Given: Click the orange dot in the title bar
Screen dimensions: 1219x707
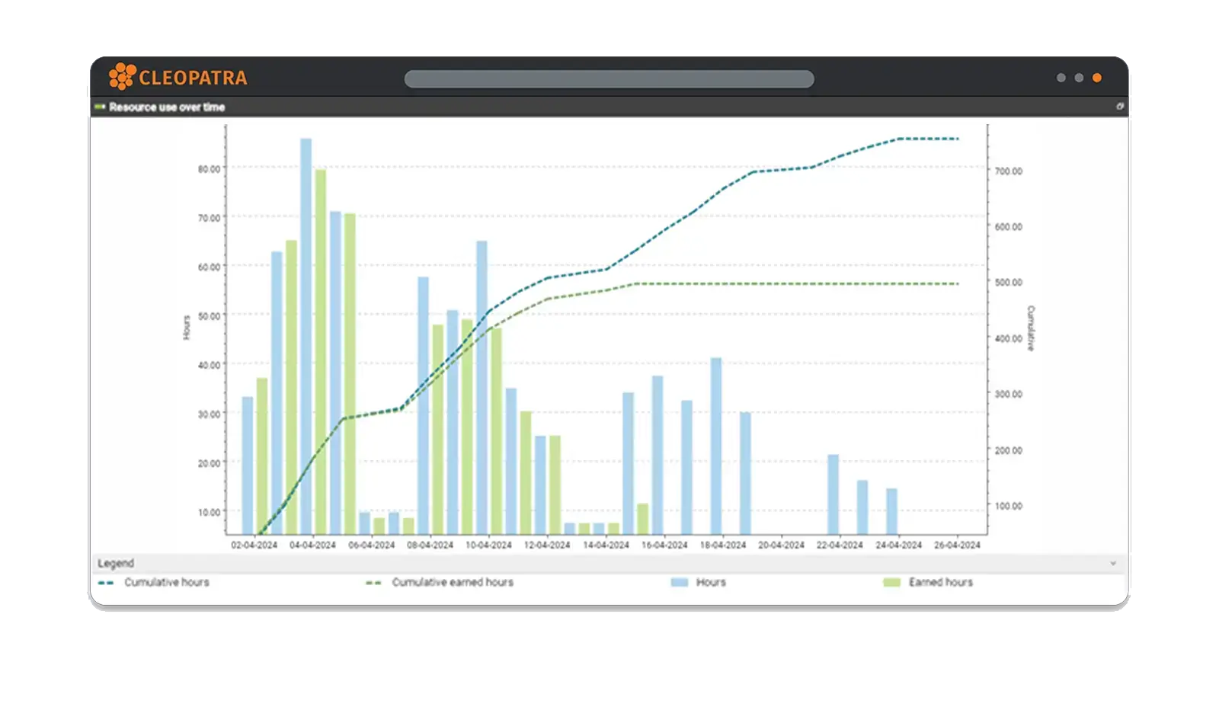Looking at the screenshot, I should click(x=1097, y=78).
